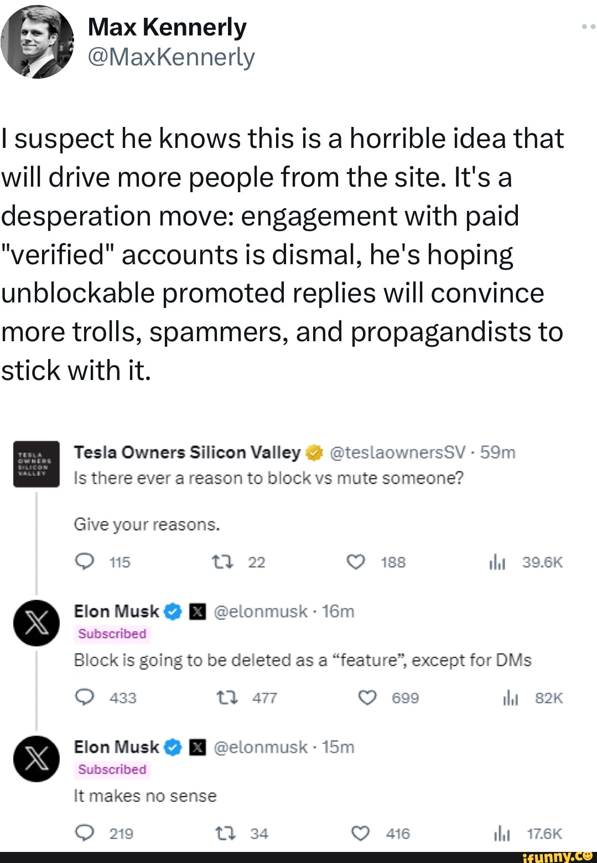Click the Tesla Owners Silicon Valley avatar
Viewport: 597px width, 863px height.
pyautogui.click(x=36, y=464)
